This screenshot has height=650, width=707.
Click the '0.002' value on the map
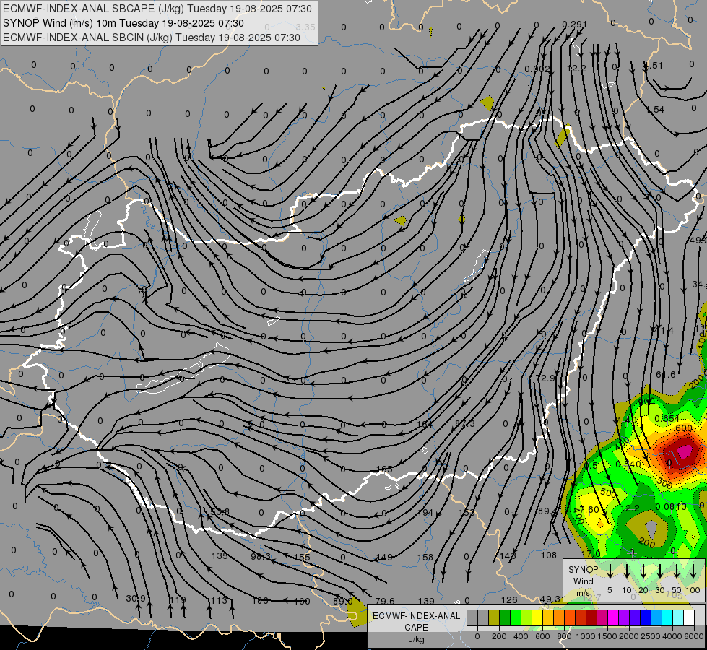point(537,69)
